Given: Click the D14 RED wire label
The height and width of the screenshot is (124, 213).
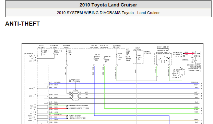Looking at the screenshot, I should click(x=54, y=85).
